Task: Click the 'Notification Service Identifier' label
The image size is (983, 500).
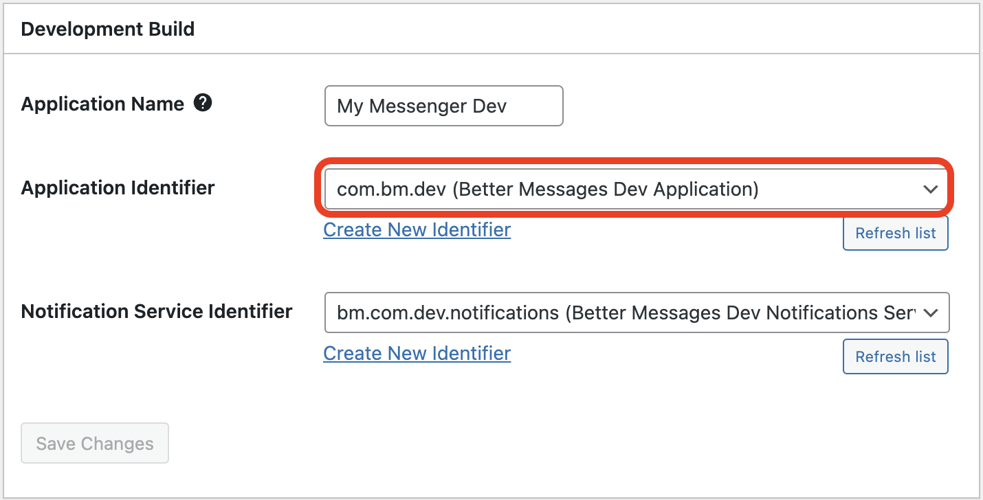Action: [157, 311]
